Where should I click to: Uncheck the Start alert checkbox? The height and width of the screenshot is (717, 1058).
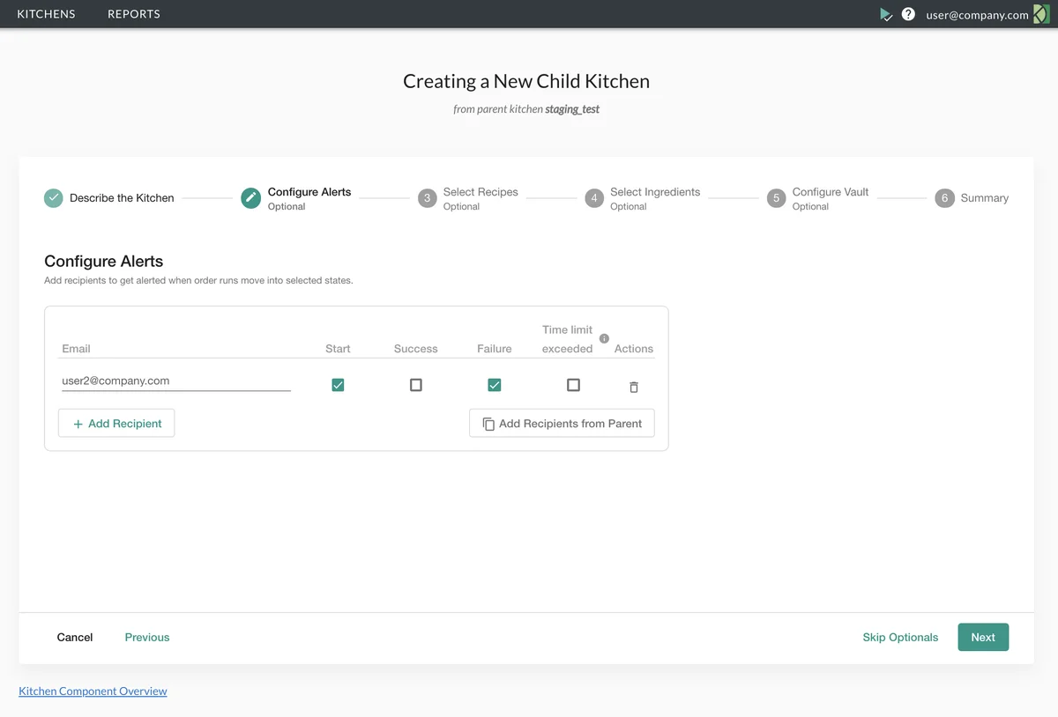[x=338, y=385]
